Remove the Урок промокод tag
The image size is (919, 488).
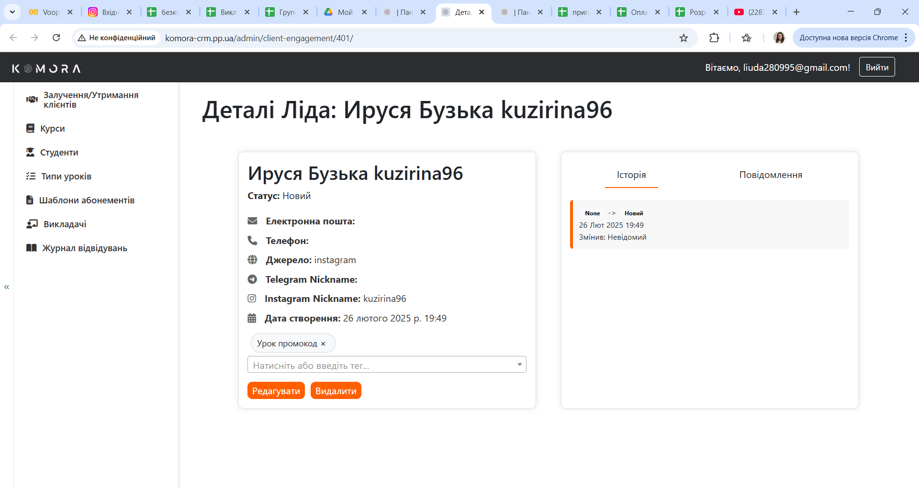[x=324, y=343]
